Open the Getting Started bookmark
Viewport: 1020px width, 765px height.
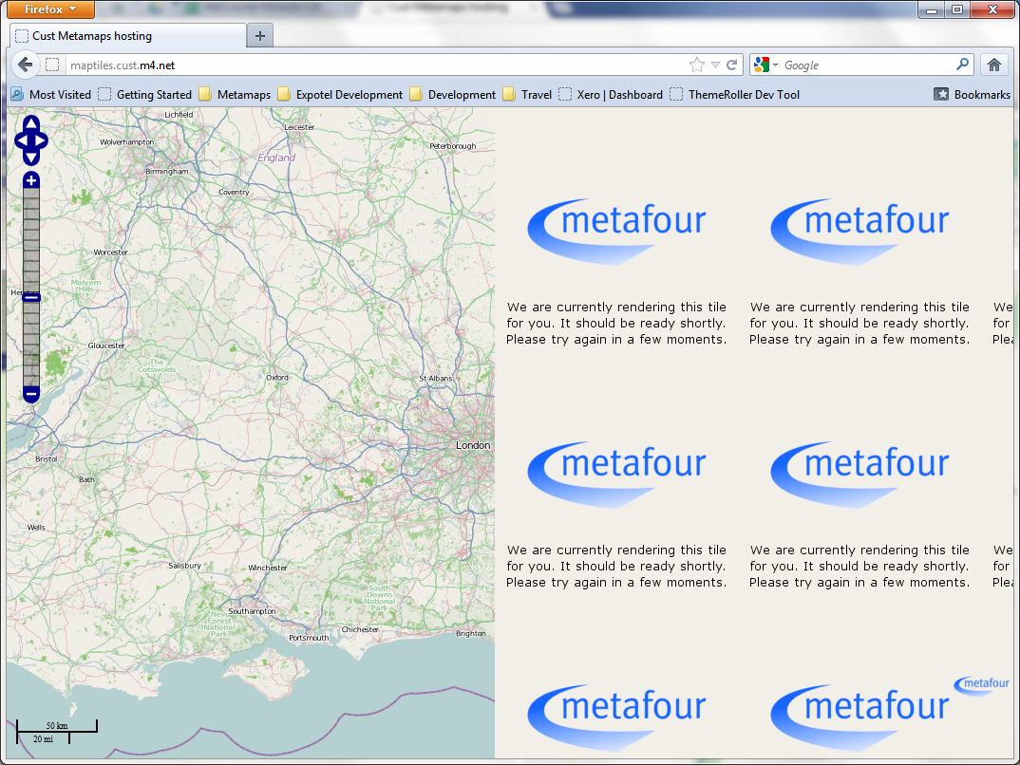click(145, 94)
